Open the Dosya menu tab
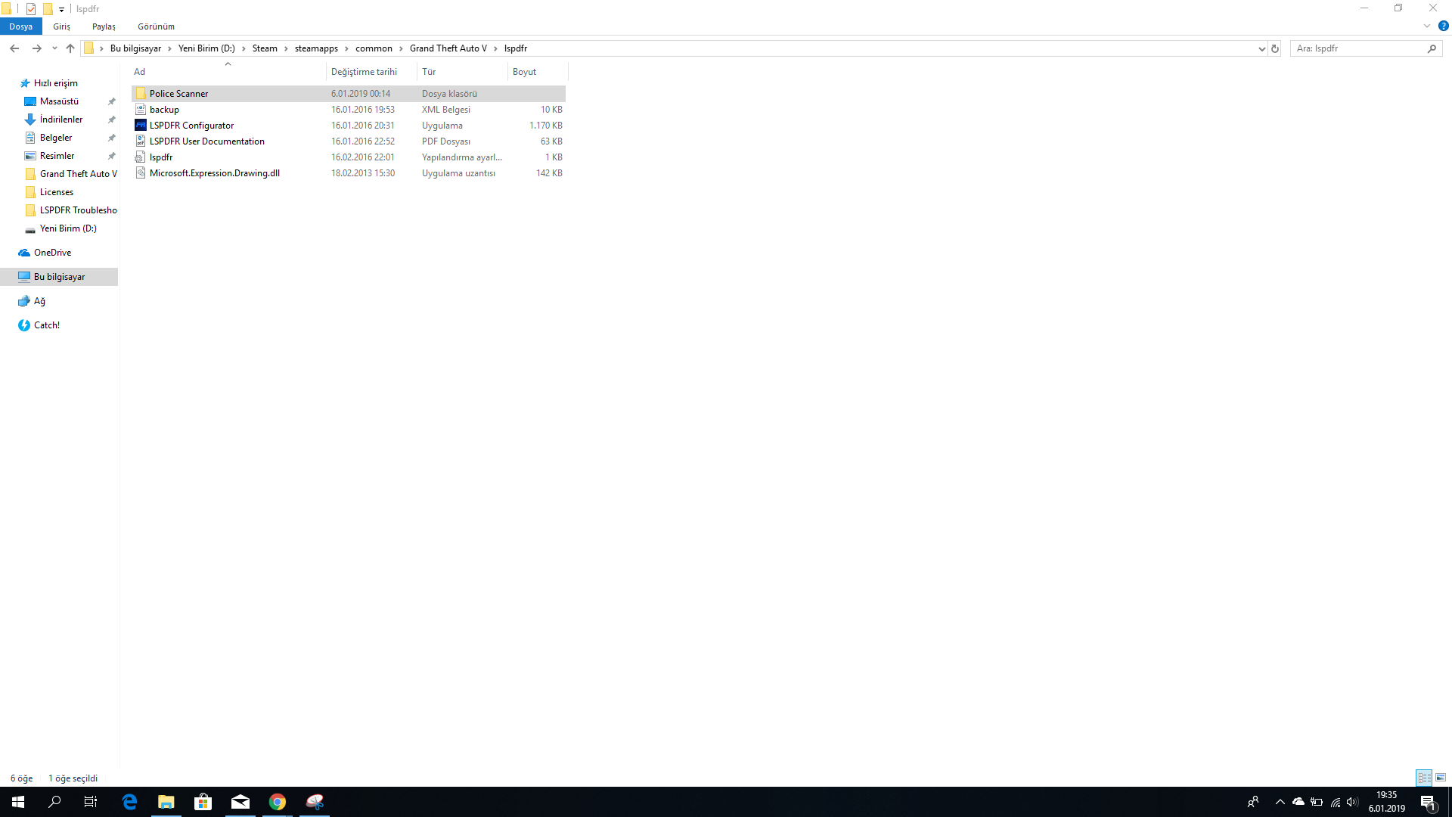The width and height of the screenshot is (1452, 817). 20,26
